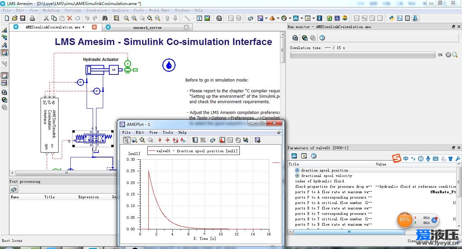
Task: Click magnifier icon beside progress bar
Action: [455, 55]
